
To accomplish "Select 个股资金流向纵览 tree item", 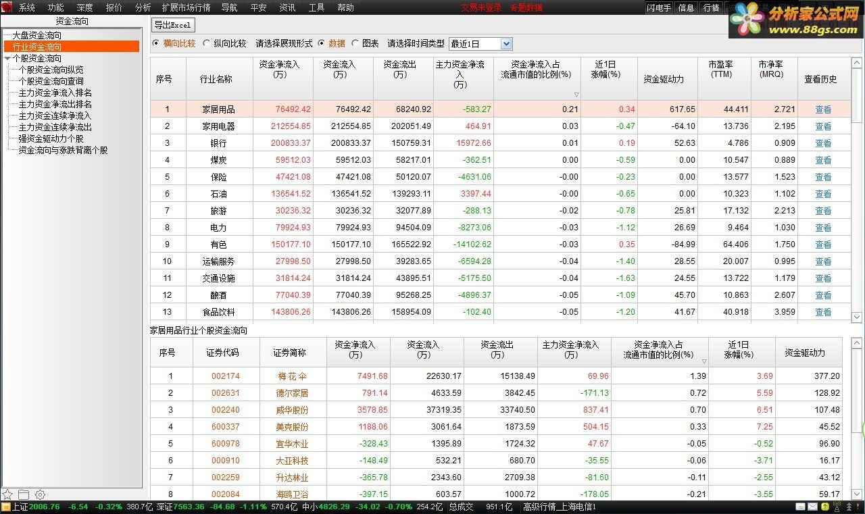I will tap(51, 70).
